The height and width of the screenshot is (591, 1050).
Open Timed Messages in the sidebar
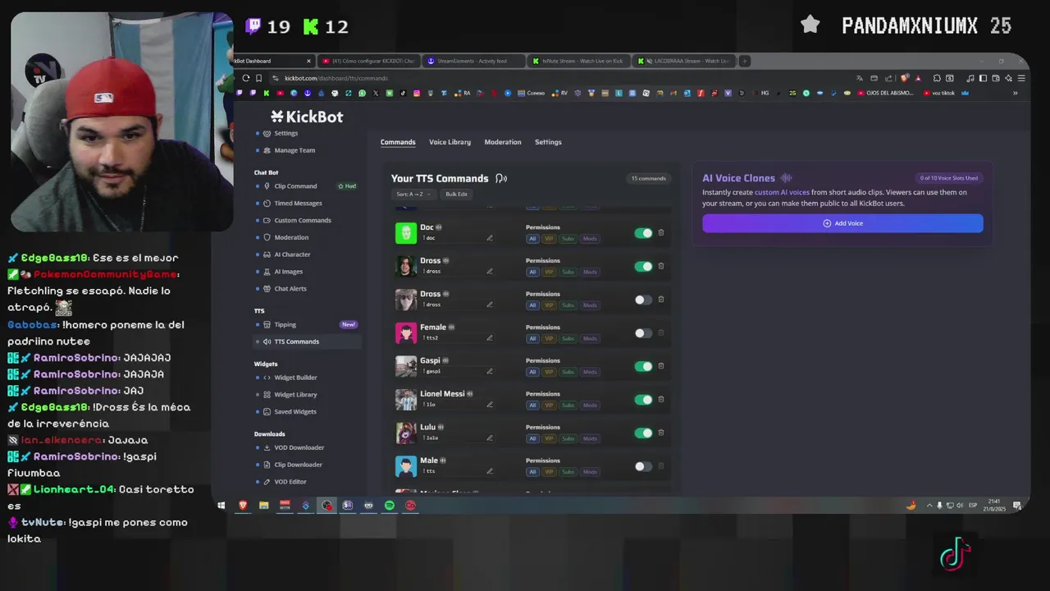click(x=298, y=204)
